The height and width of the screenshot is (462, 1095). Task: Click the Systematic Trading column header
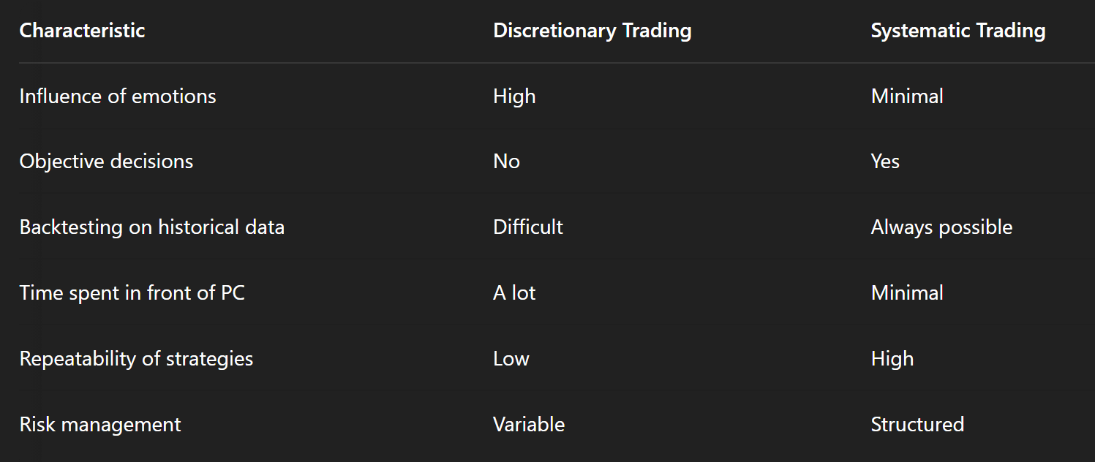pyautogui.click(x=957, y=31)
